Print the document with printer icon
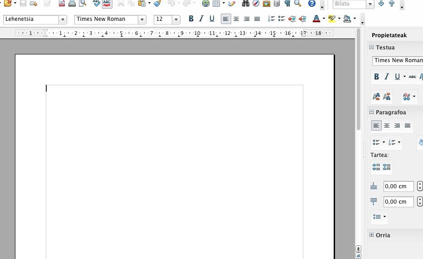423x259 pixels. (72, 3)
